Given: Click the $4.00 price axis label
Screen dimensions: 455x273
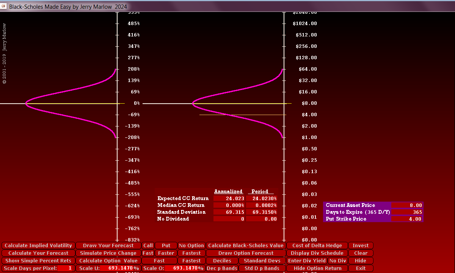Looking at the screenshot, I should (309, 115).
